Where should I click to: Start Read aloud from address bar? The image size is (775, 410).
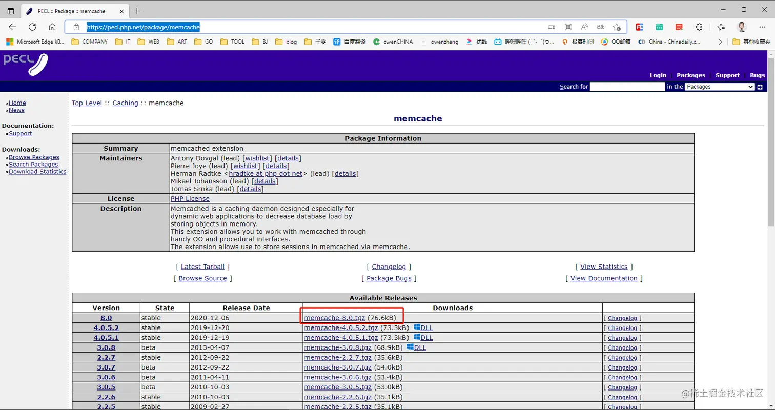(584, 27)
